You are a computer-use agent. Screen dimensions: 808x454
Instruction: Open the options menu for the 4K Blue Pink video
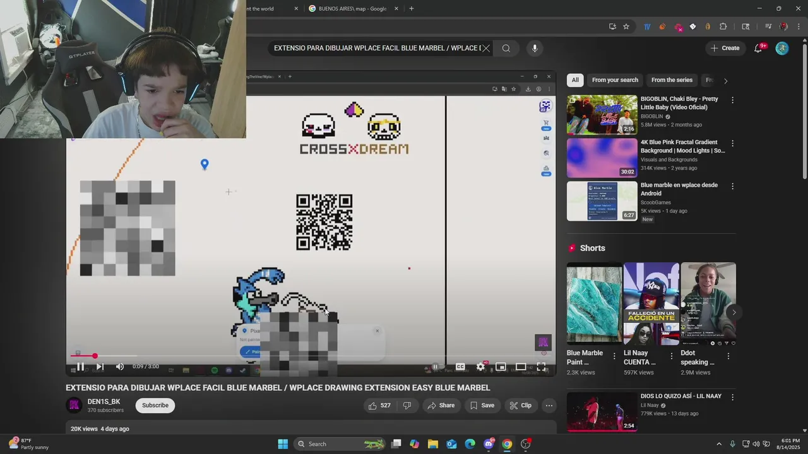(732, 143)
